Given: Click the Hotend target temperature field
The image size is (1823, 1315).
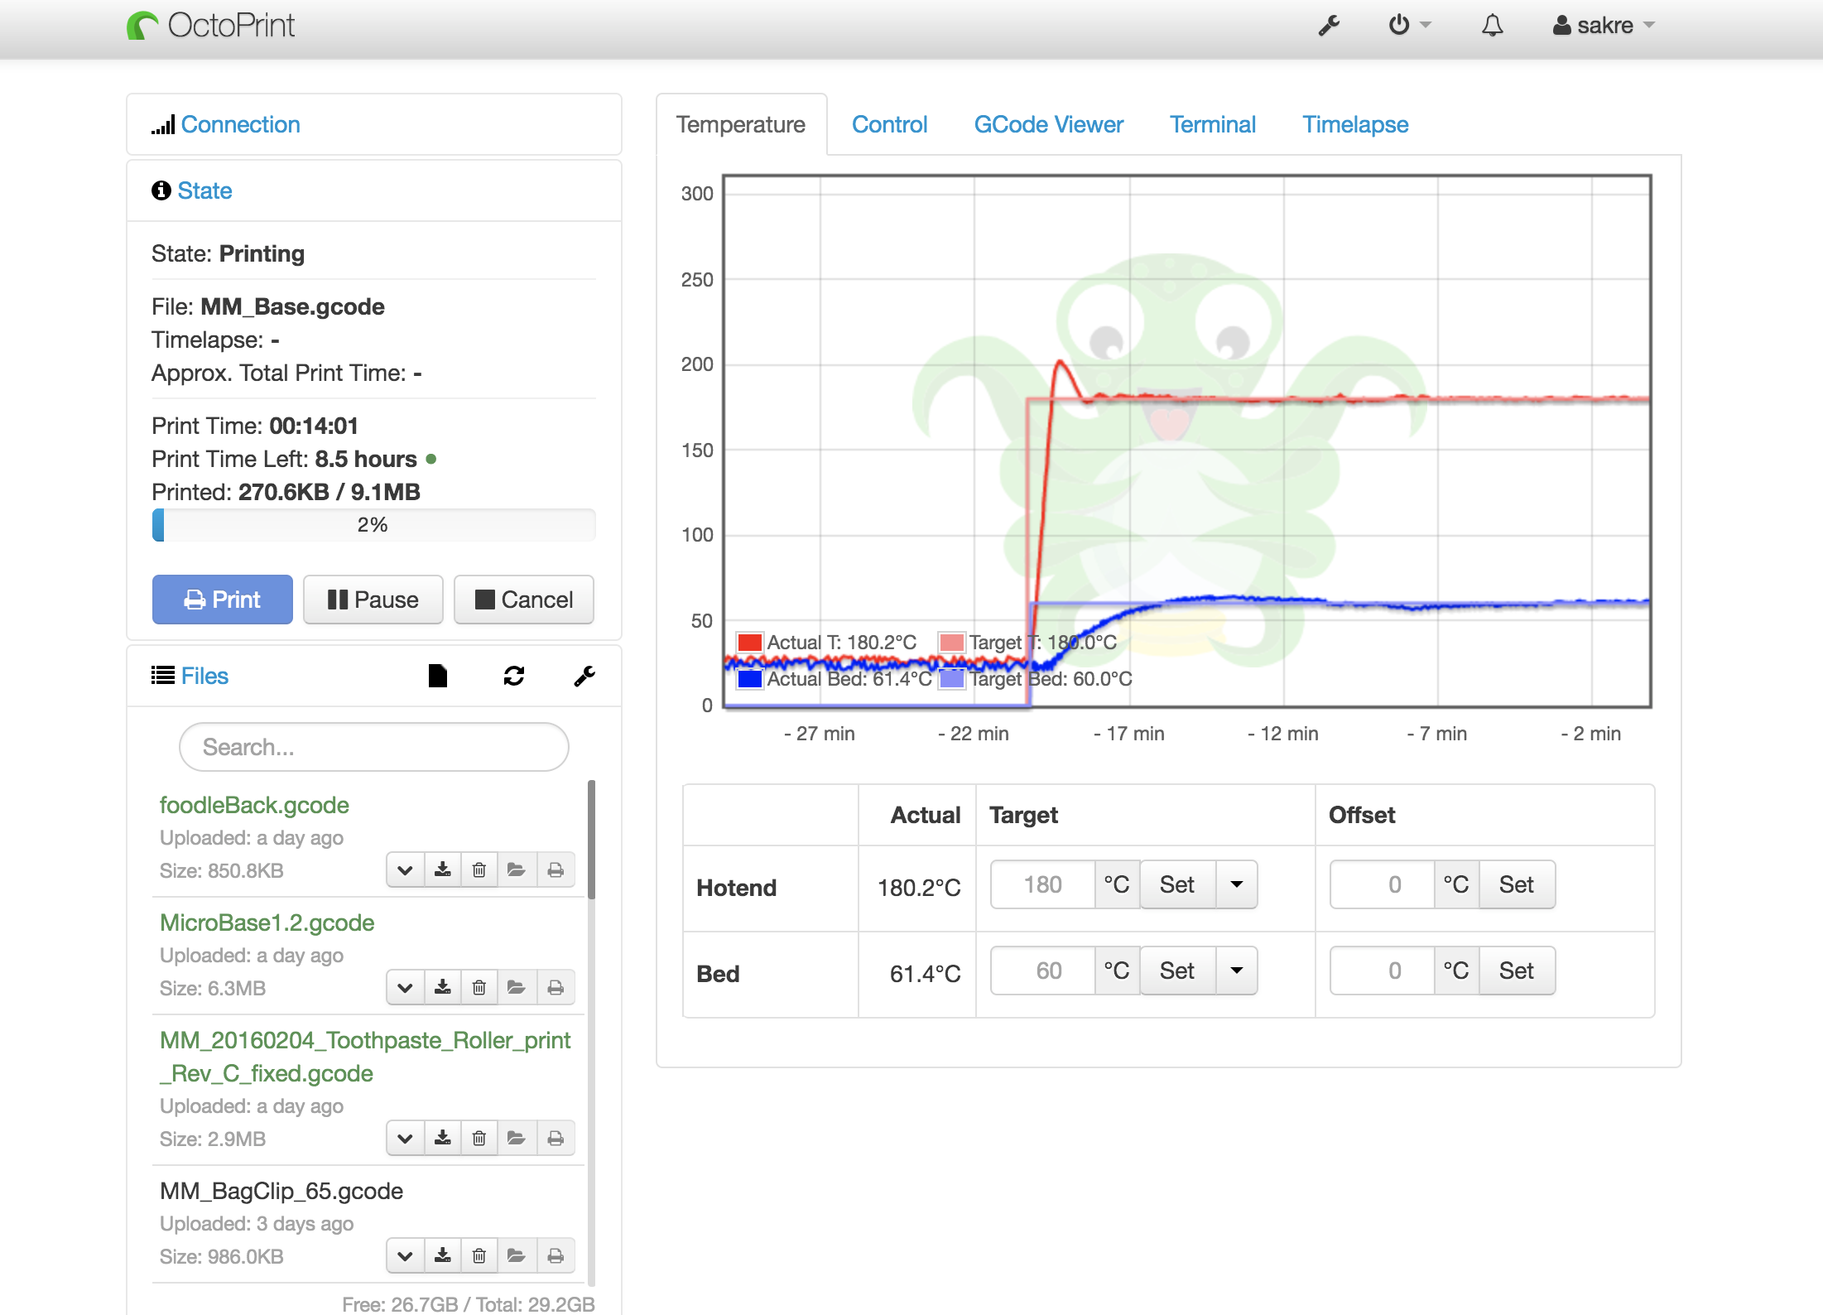Looking at the screenshot, I should click(x=1042, y=884).
